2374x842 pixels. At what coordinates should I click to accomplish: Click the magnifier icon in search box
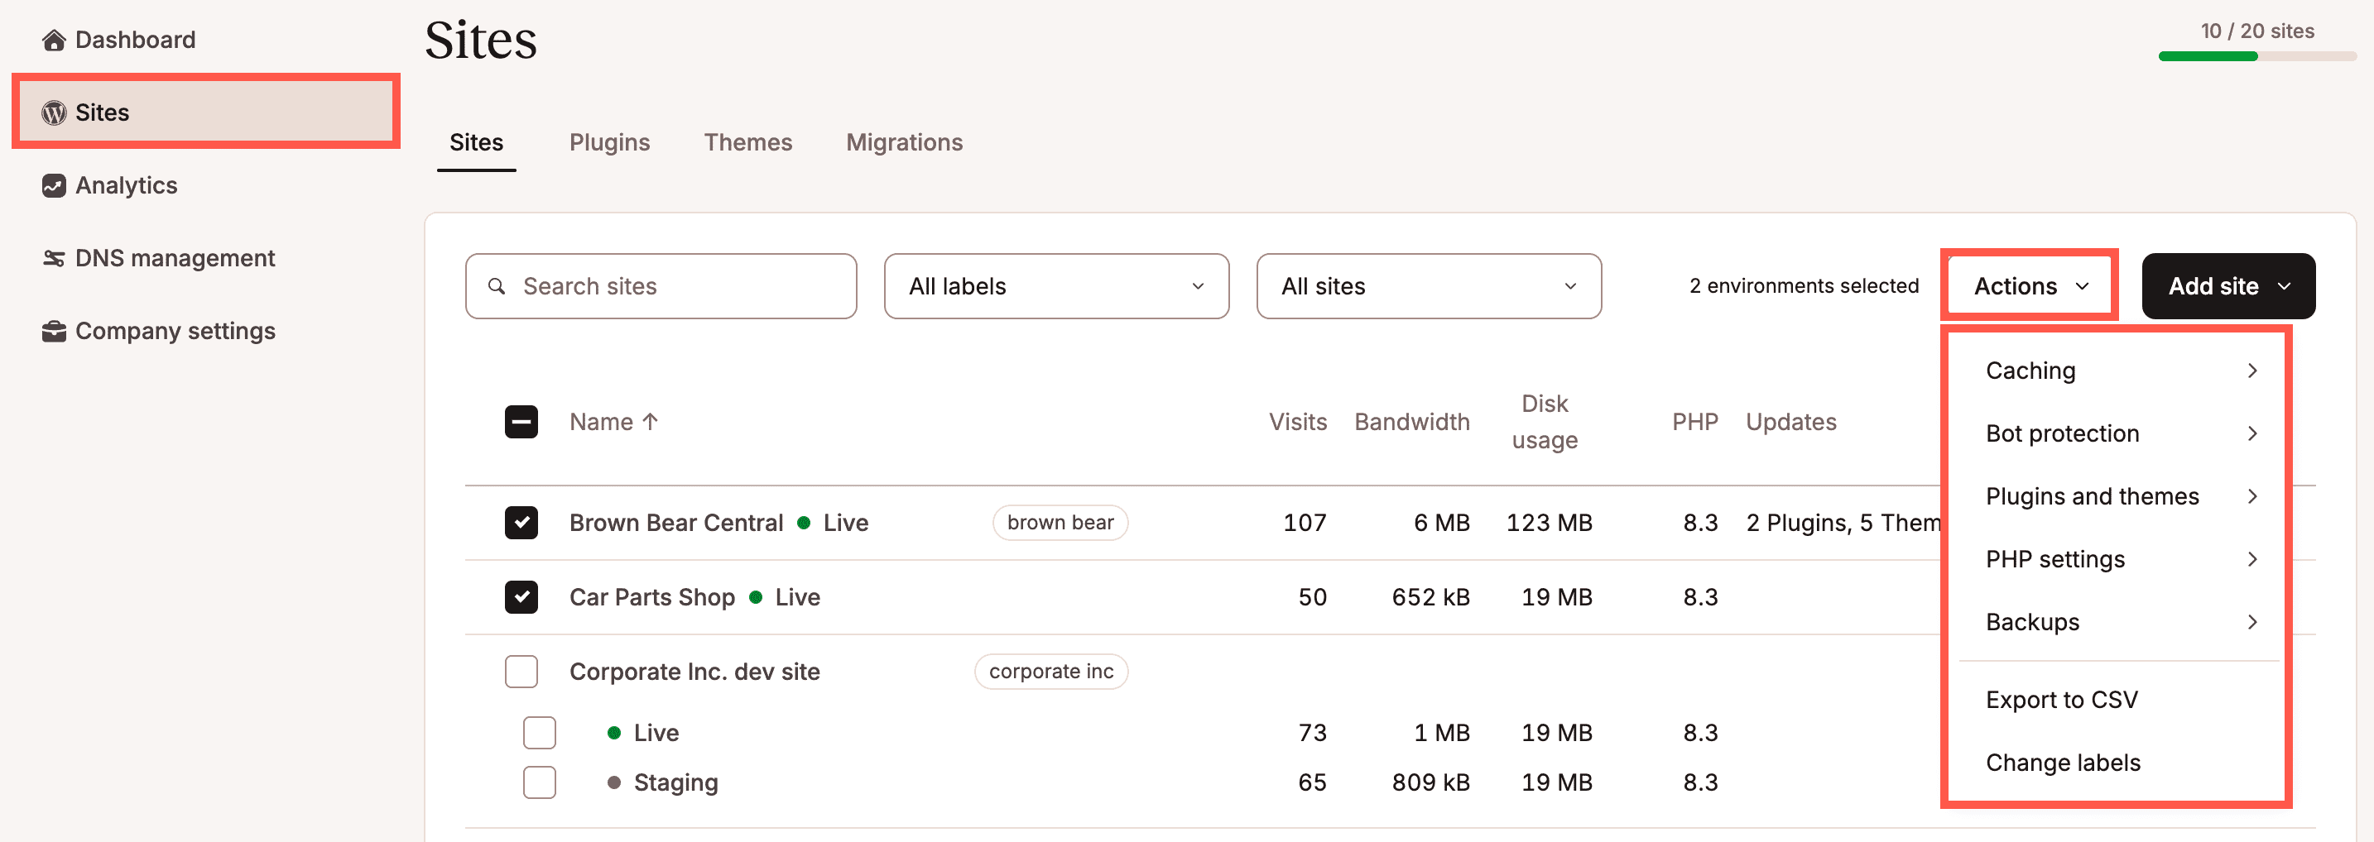[496, 286]
